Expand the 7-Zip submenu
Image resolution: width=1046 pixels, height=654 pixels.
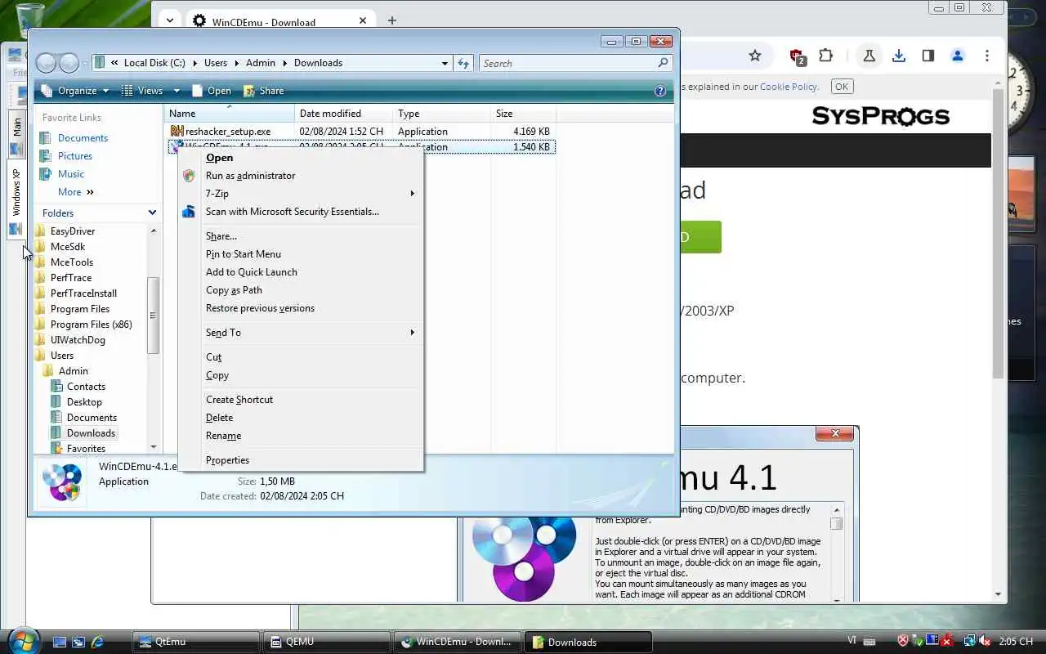pos(301,194)
